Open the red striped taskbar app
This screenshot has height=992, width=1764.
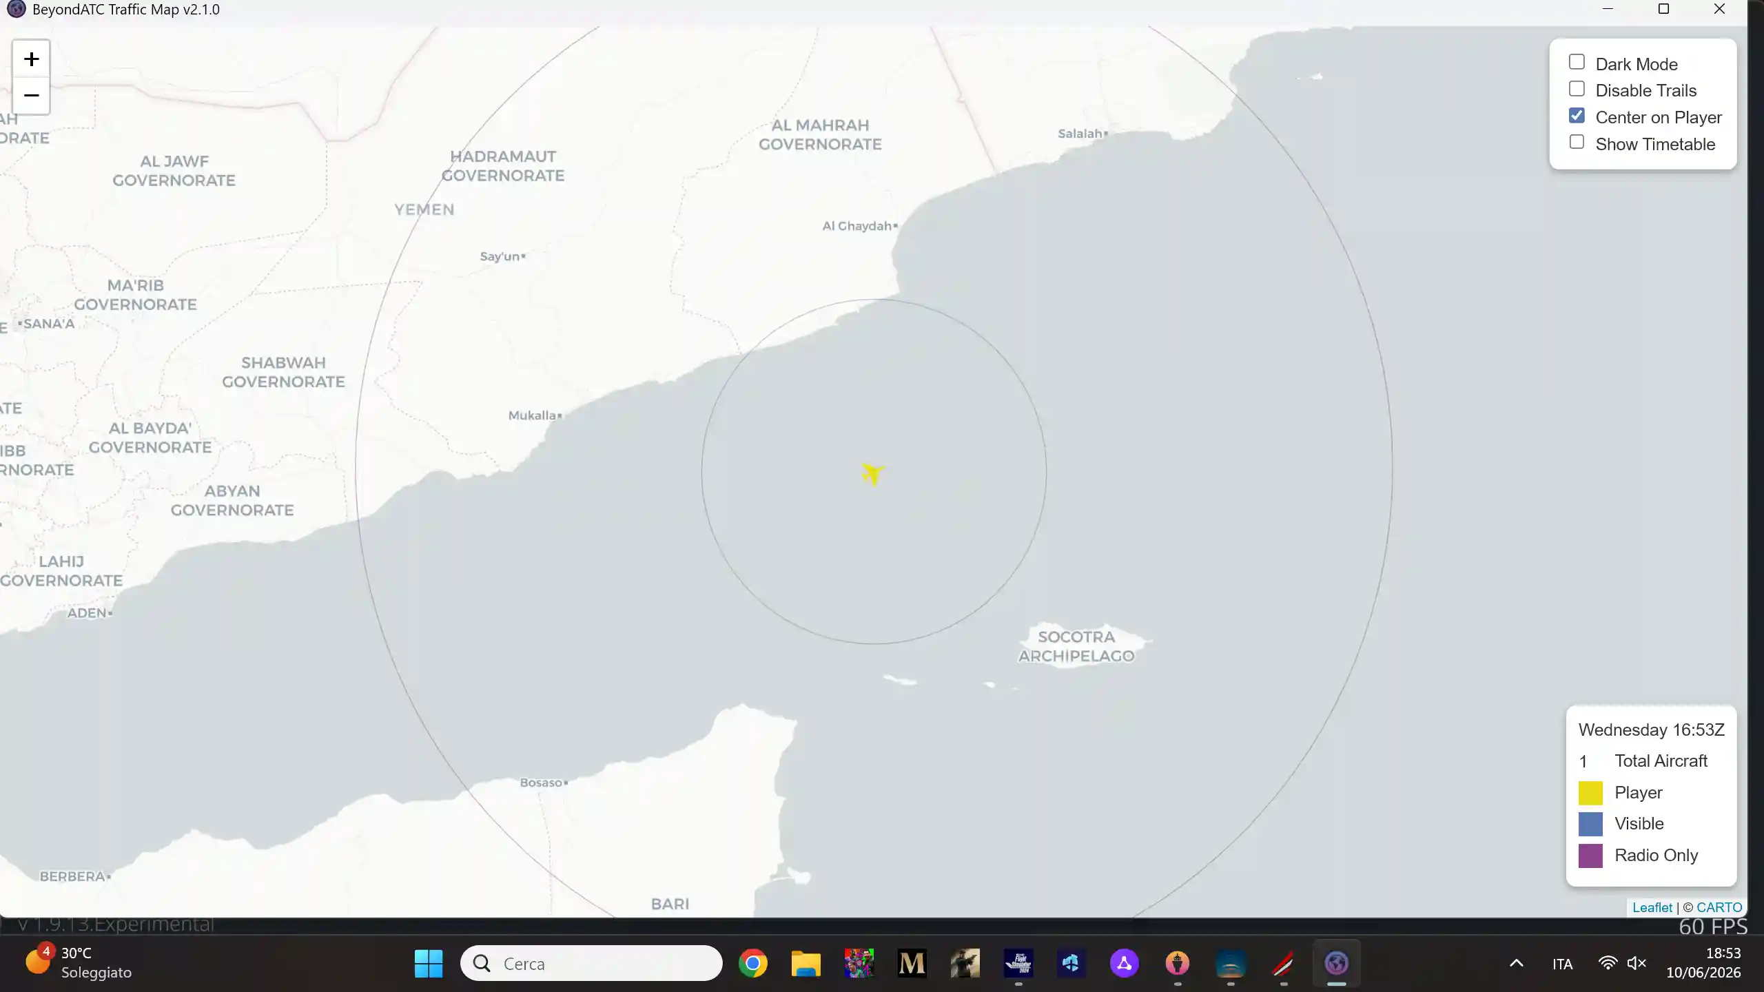tap(1283, 963)
